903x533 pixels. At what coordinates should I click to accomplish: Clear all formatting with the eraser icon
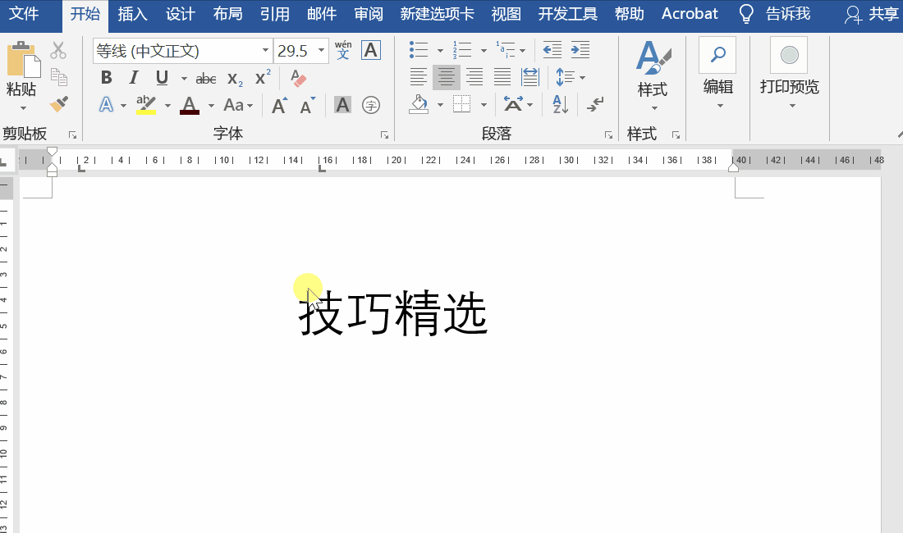click(297, 77)
